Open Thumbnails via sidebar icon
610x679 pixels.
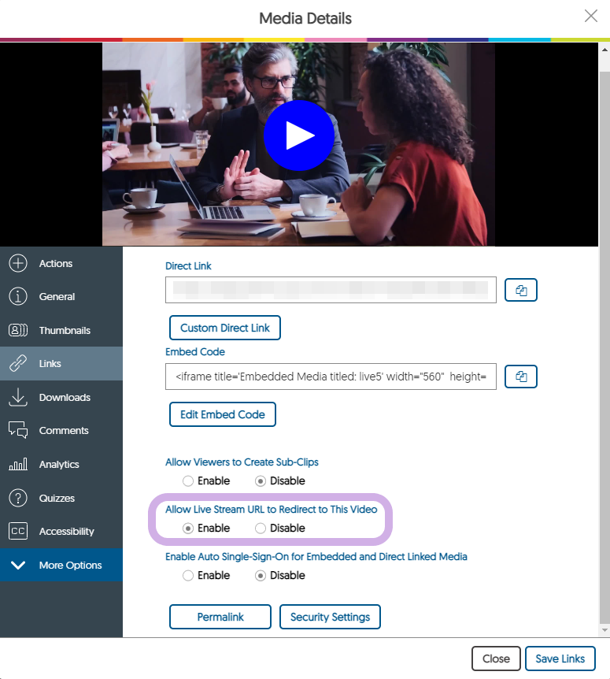click(x=18, y=331)
